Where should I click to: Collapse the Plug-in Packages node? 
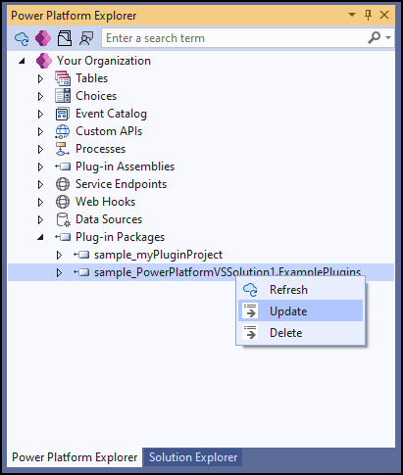(40, 237)
